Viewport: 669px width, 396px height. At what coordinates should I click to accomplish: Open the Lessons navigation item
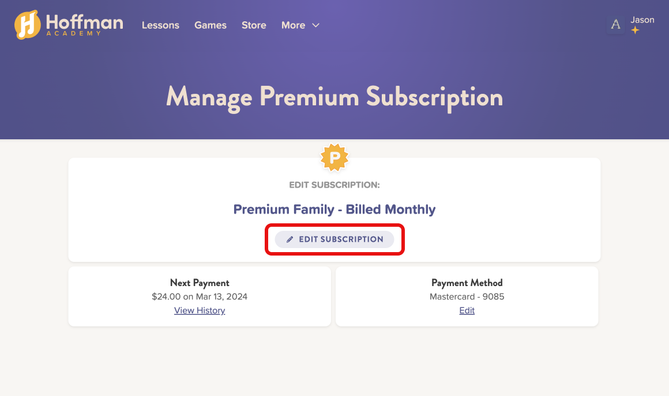pos(160,25)
